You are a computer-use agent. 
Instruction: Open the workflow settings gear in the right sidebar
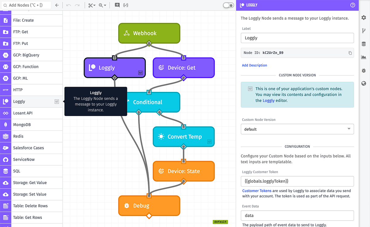(364, 18)
